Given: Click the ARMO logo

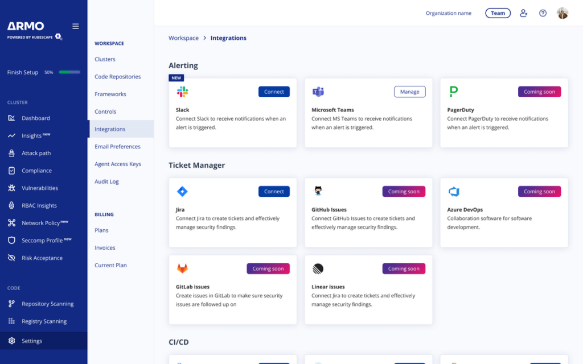Looking at the screenshot, I should (26, 26).
